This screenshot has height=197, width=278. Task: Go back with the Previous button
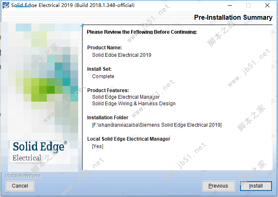(218, 186)
